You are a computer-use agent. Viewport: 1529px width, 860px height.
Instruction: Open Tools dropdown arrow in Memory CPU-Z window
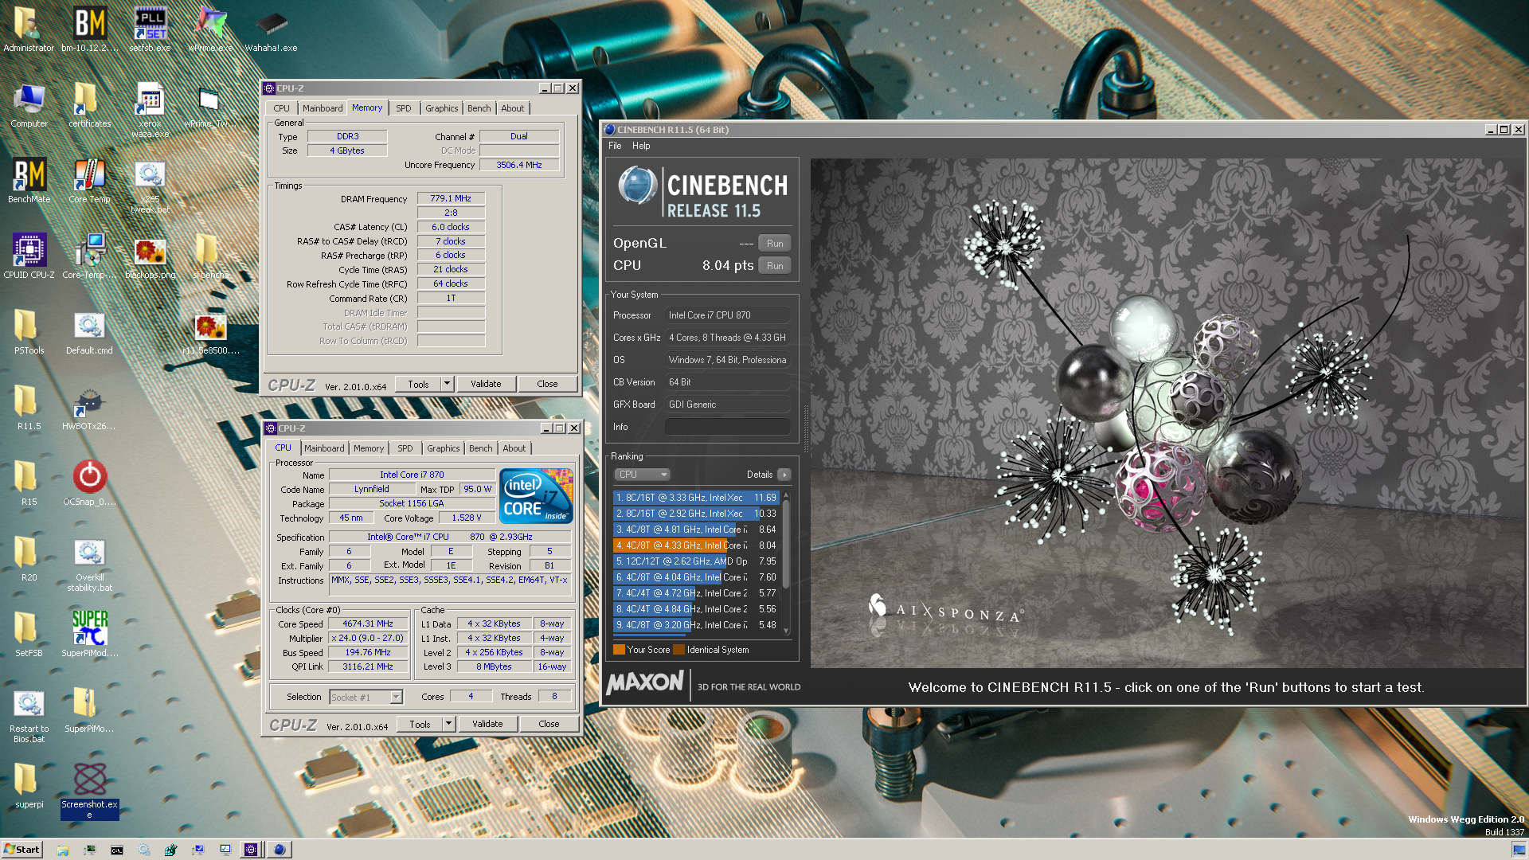click(447, 384)
